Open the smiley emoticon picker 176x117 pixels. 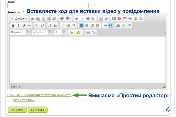[136, 18]
